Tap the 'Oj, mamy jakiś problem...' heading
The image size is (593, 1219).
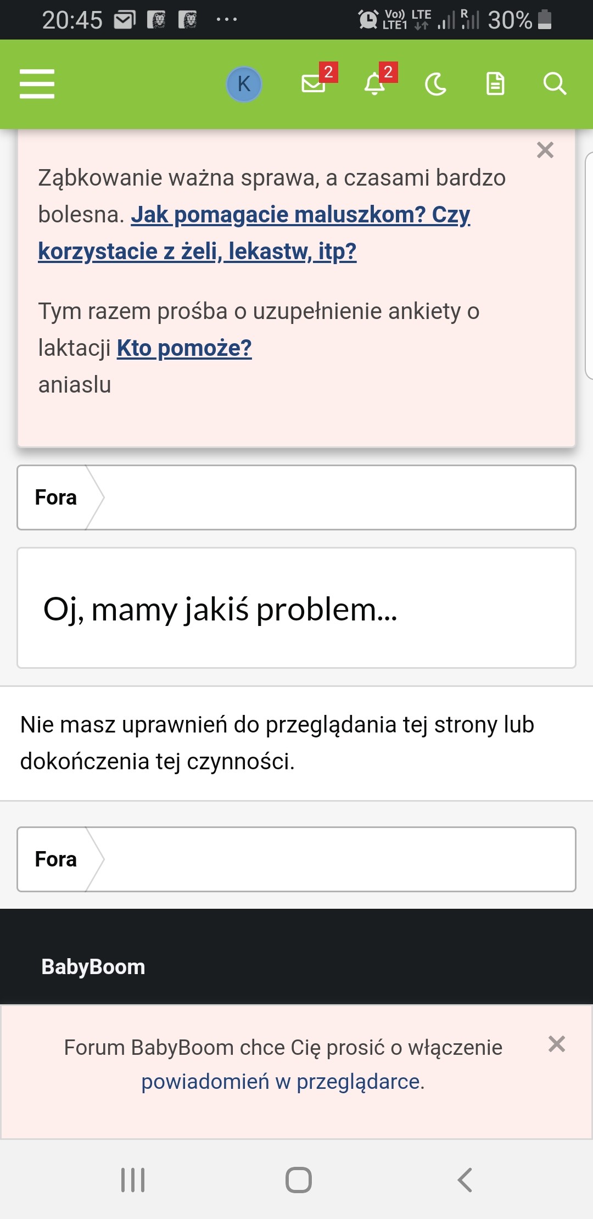(220, 610)
